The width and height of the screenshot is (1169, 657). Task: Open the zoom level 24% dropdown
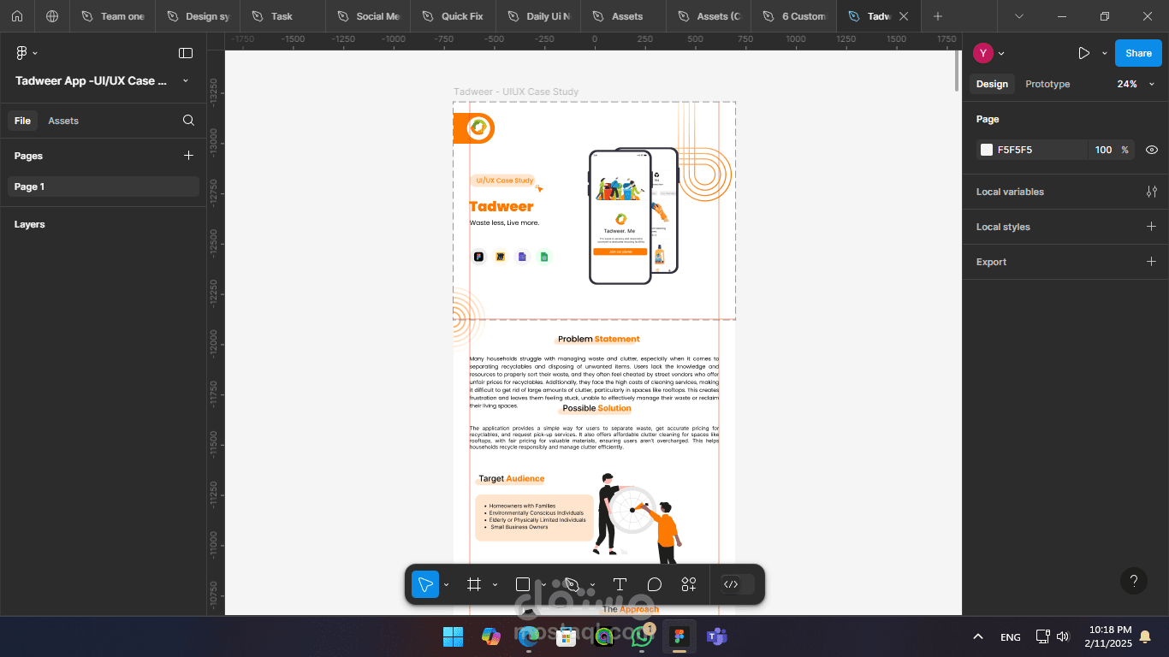point(1134,84)
